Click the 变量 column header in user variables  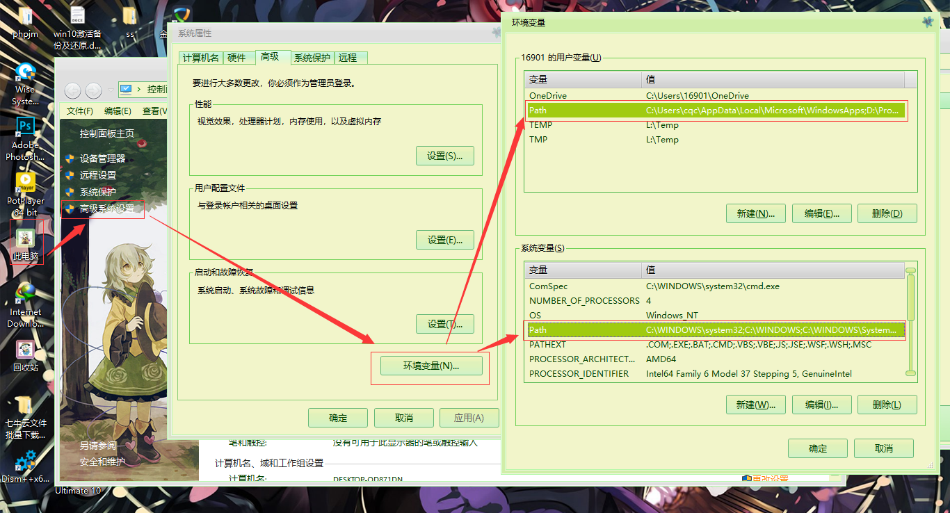[583, 79]
